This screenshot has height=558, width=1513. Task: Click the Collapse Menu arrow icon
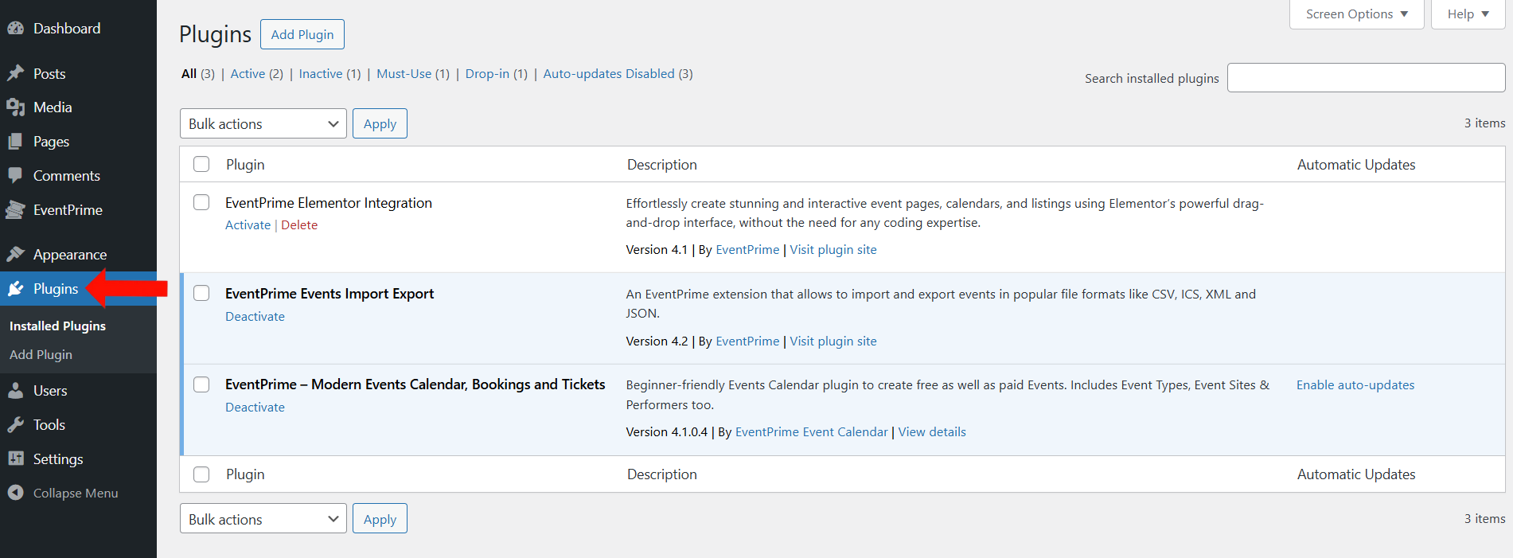[x=15, y=493]
